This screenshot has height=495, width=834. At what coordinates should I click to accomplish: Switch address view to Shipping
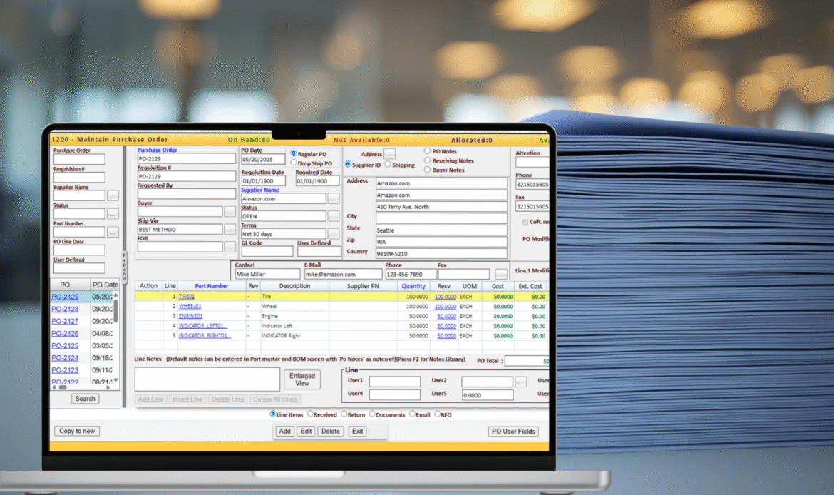(x=388, y=165)
